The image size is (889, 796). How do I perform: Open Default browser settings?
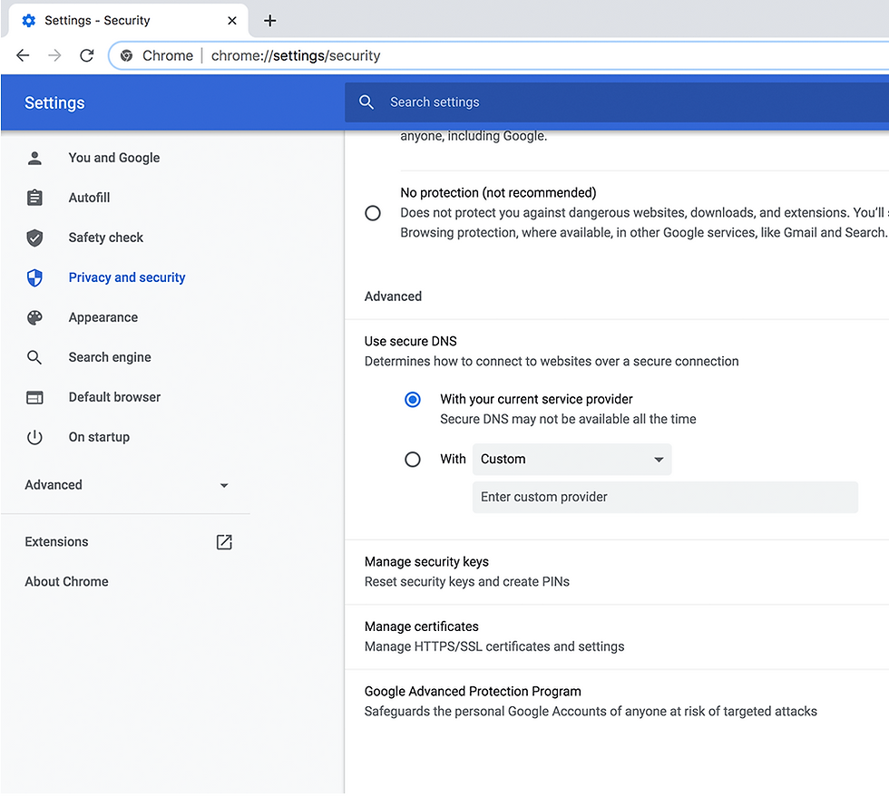[x=114, y=397]
